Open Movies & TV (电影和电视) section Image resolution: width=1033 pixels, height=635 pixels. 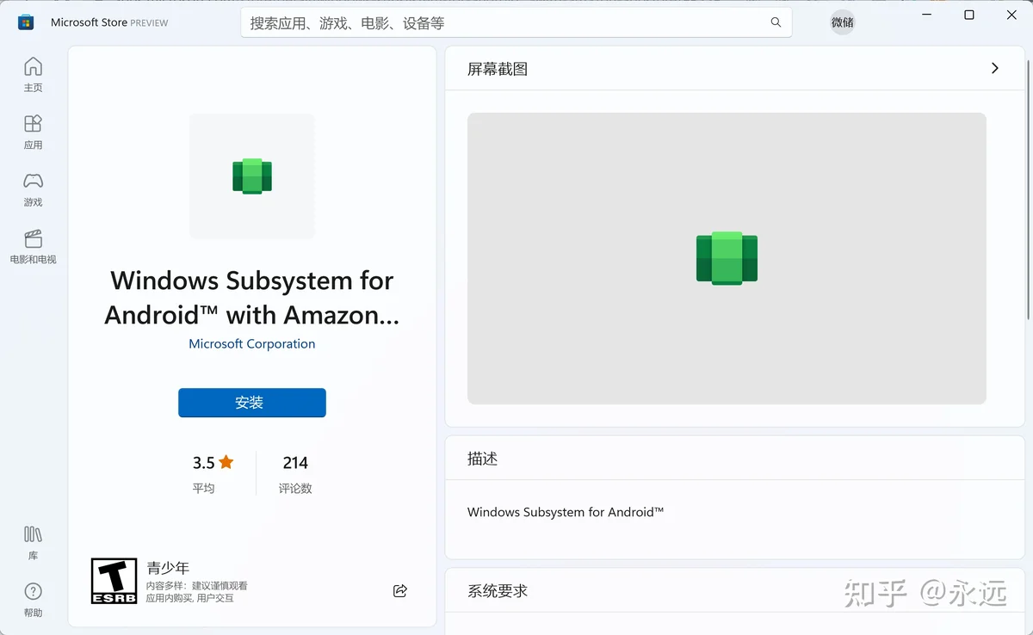pyautogui.click(x=33, y=246)
